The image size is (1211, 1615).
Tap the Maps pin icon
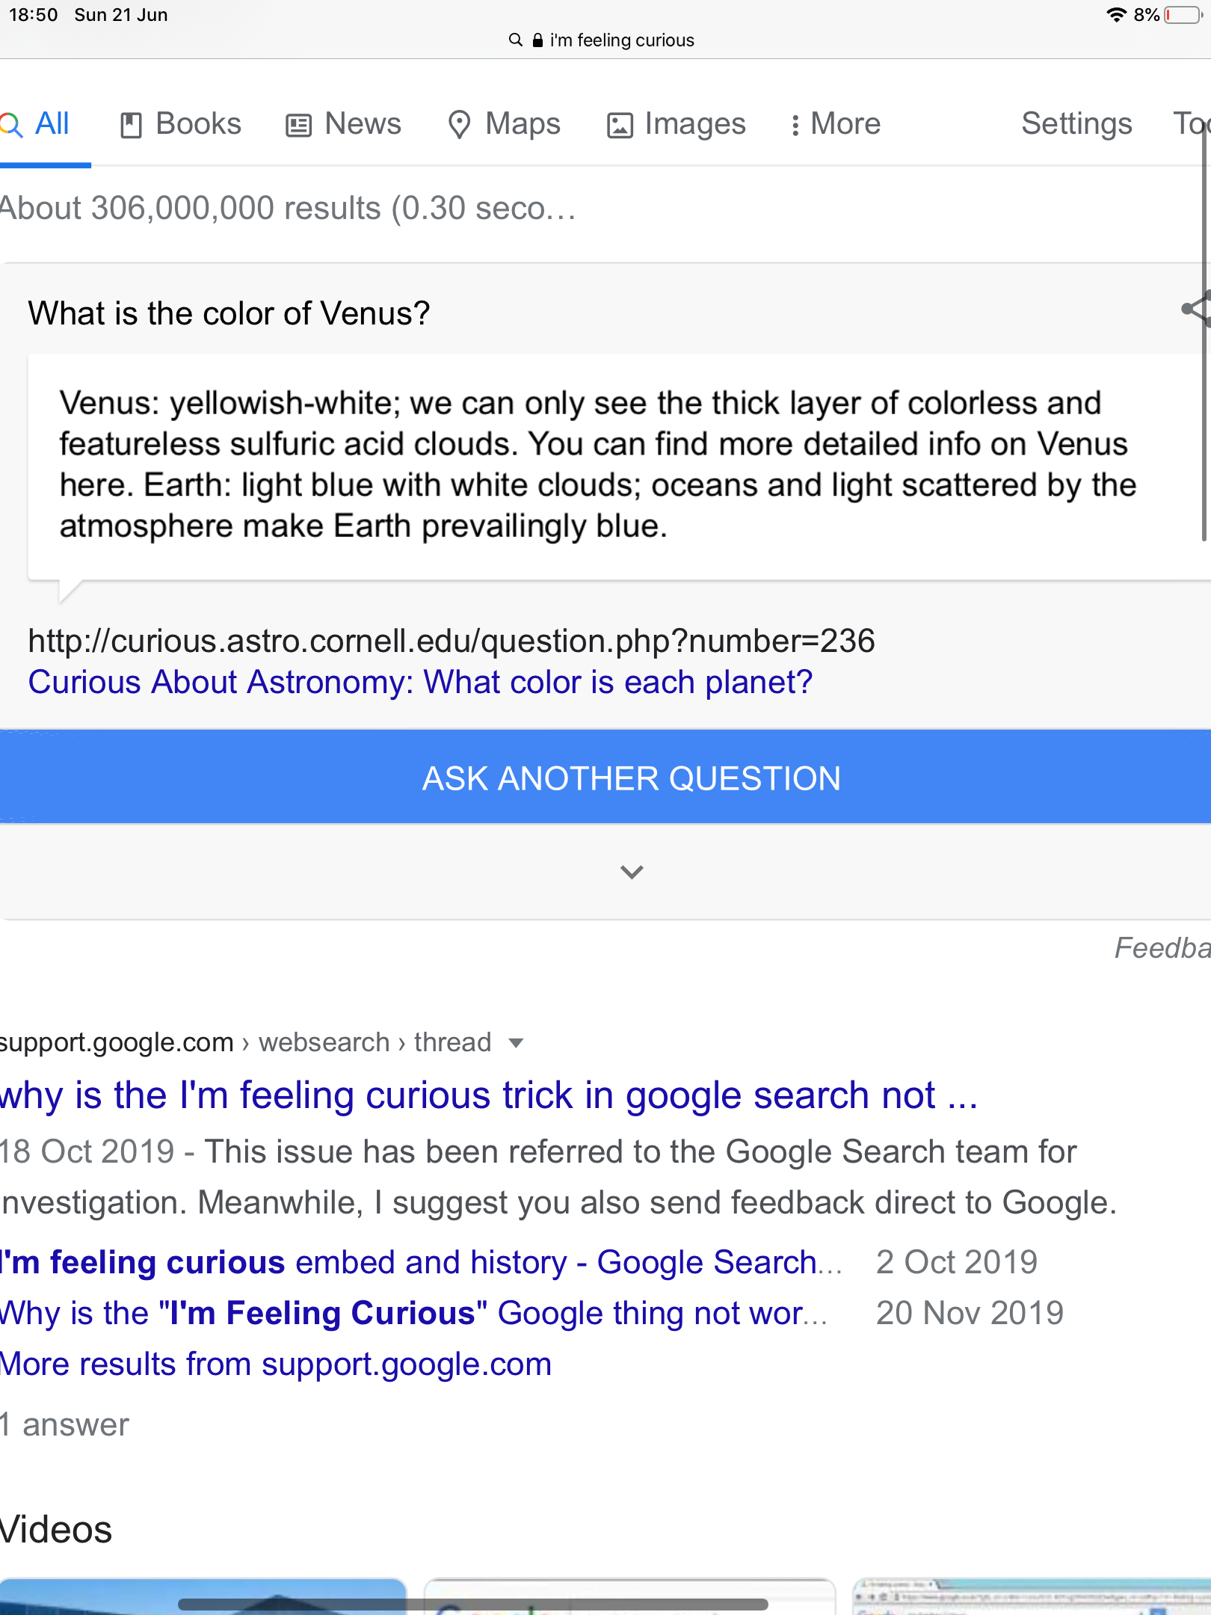pos(459,125)
